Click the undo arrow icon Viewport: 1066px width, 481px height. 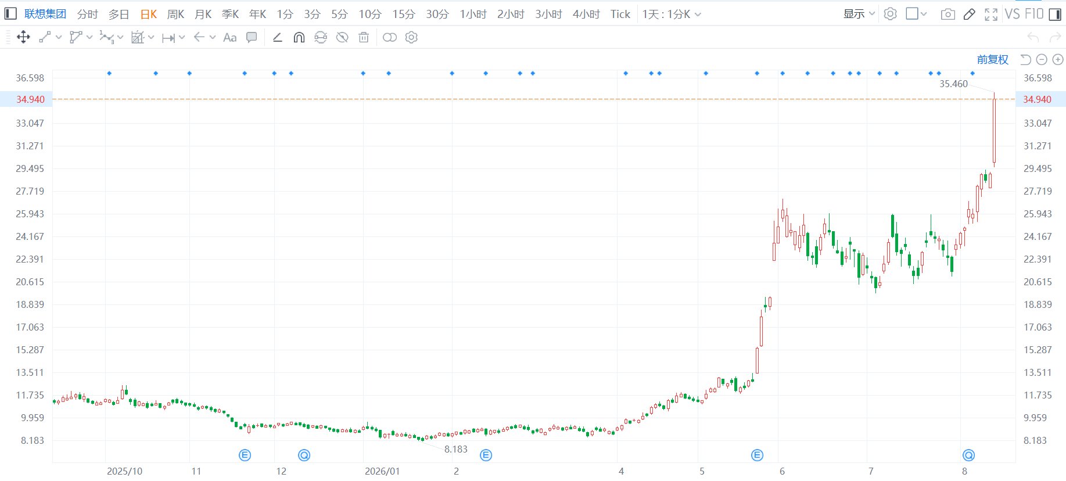pyautogui.click(x=1033, y=38)
